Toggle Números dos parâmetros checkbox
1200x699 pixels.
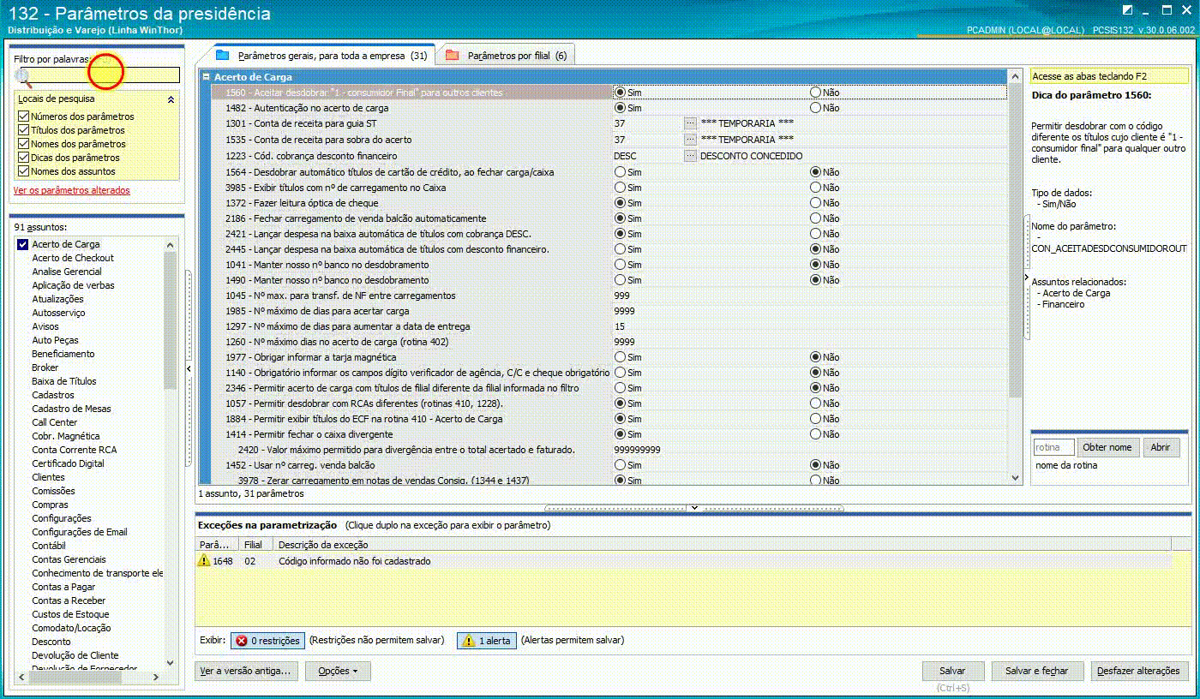pyautogui.click(x=23, y=116)
